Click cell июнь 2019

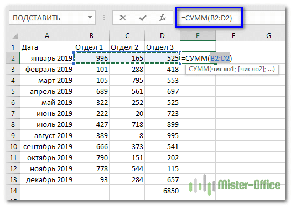(x=47, y=113)
